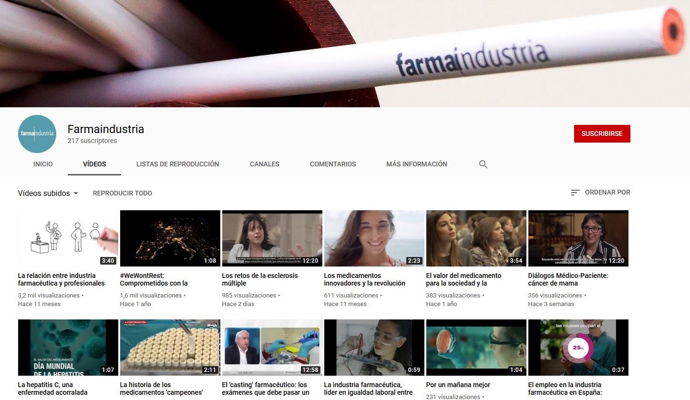Open the 2:23 smiling woman thumbnail
The image size is (690, 400).
click(374, 238)
